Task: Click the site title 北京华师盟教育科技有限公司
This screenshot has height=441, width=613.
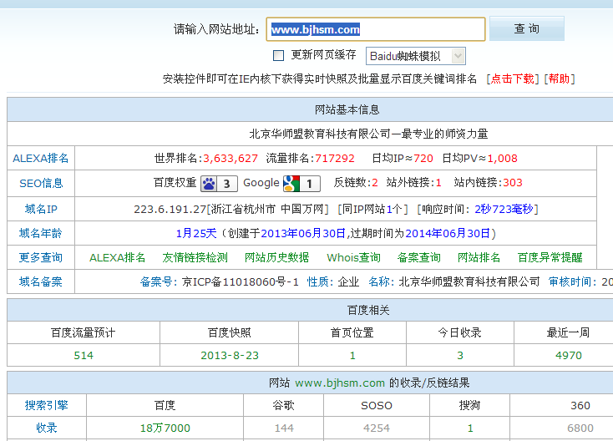Action: (x=320, y=134)
